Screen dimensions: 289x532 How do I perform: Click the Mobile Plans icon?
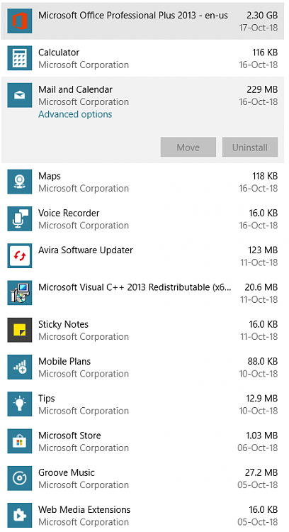(20, 367)
